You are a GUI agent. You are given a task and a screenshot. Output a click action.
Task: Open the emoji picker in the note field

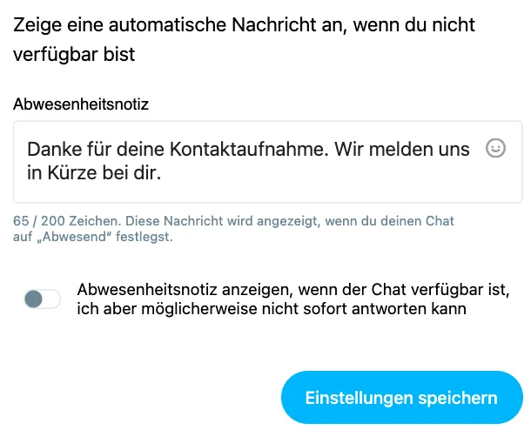[x=495, y=148]
